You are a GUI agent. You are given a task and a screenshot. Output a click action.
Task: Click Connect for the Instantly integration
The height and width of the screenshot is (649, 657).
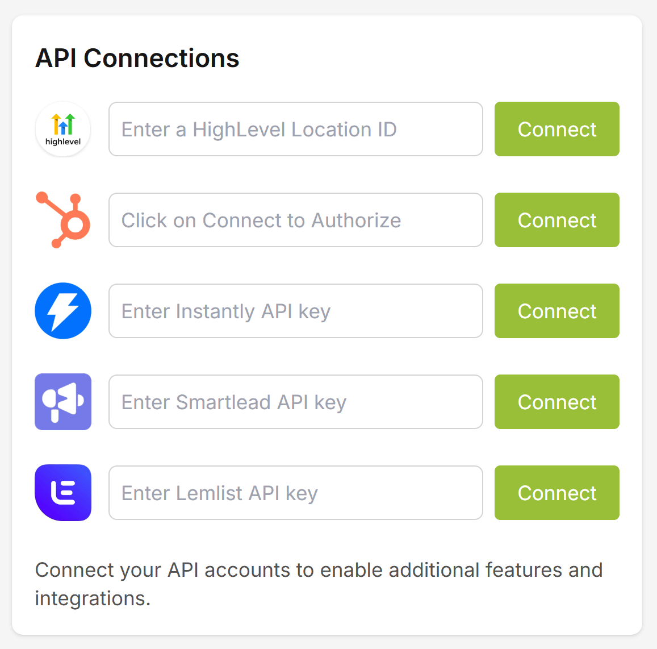tap(556, 311)
